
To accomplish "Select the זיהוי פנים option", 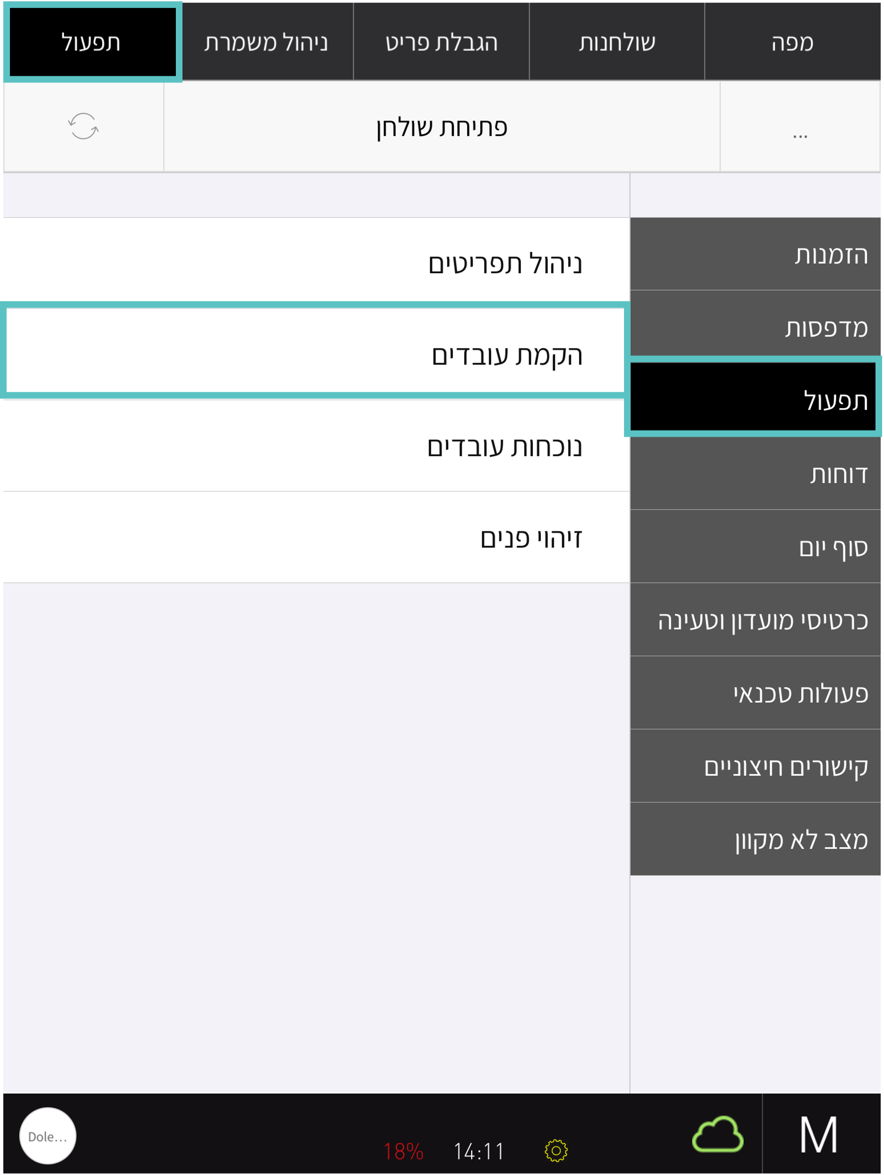I will [x=316, y=537].
